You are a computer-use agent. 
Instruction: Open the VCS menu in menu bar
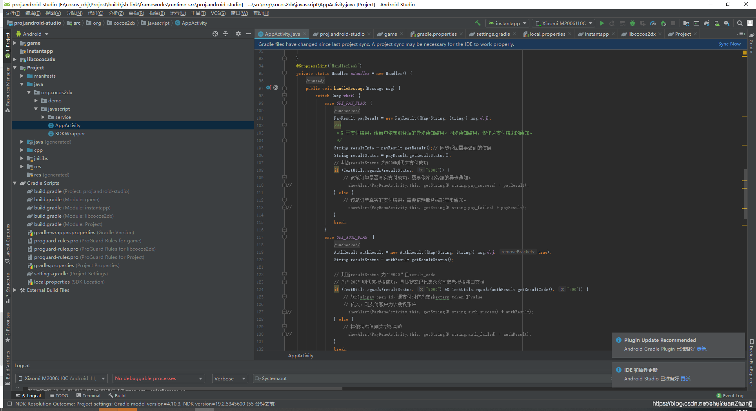tap(218, 13)
